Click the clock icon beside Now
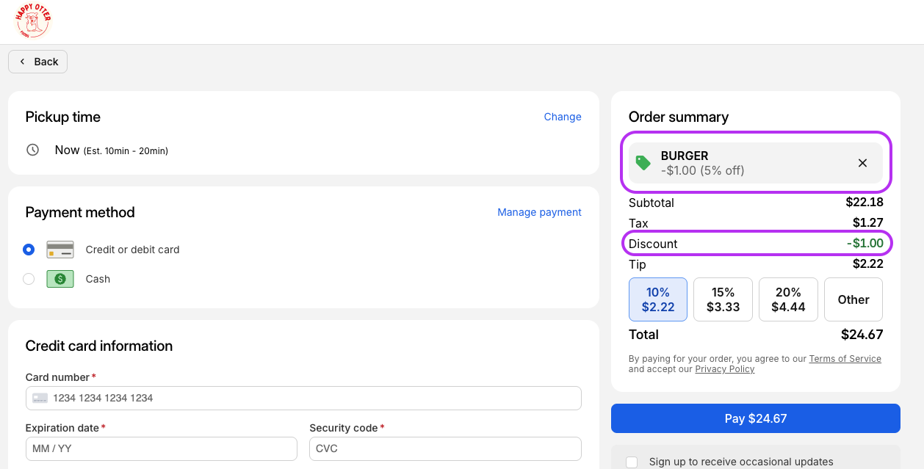 click(x=32, y=150)
